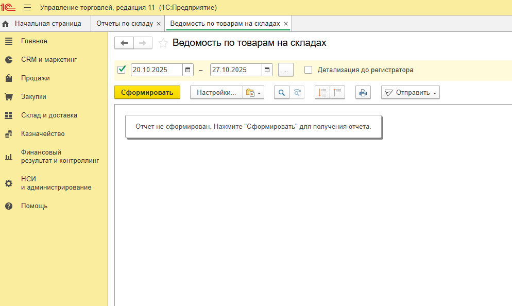The image size is (512, 306).
Task: Click the start date input field
Action: click(157, 70)
